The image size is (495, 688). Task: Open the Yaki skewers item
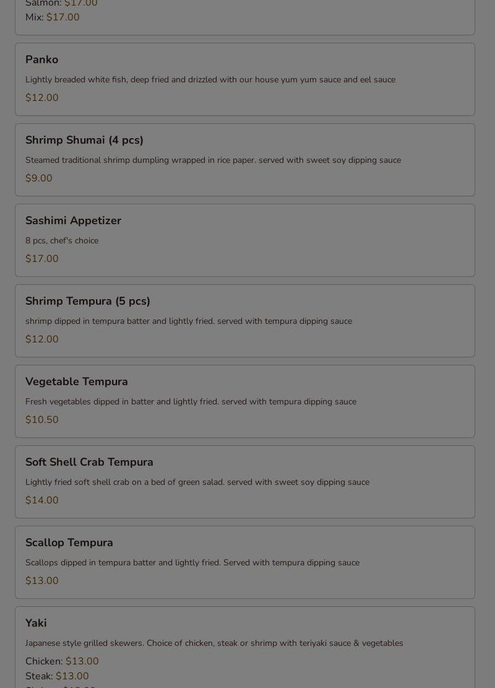36,623
